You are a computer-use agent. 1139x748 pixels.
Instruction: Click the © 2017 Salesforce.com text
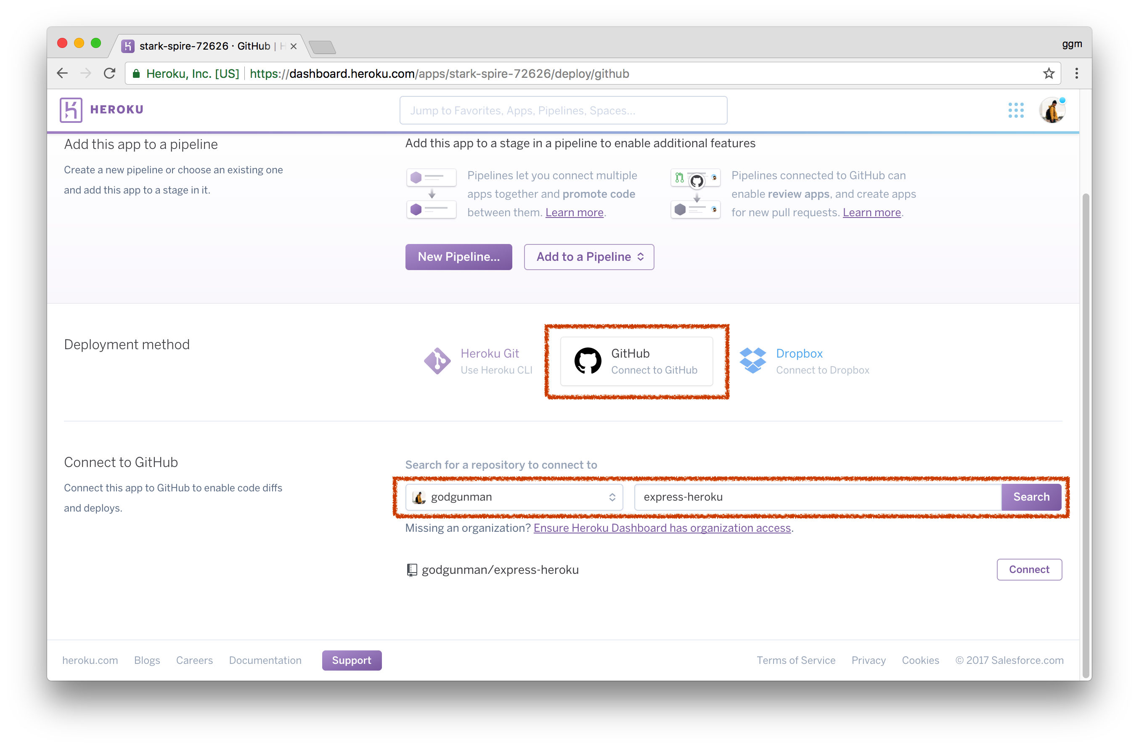click(x=1009, y=660)
